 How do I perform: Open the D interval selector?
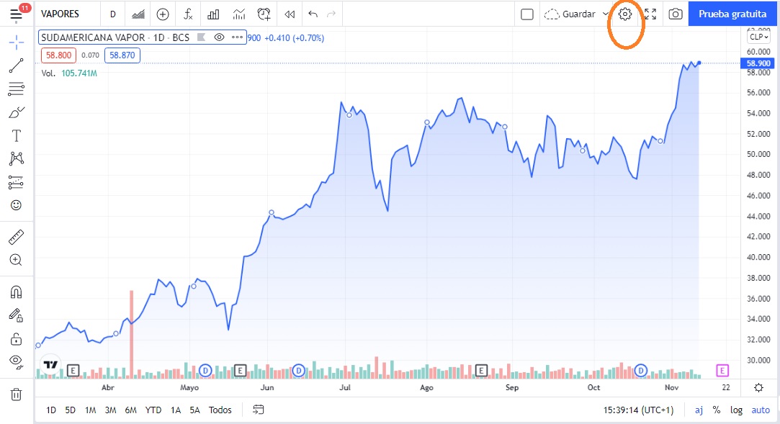coord(113,14)
